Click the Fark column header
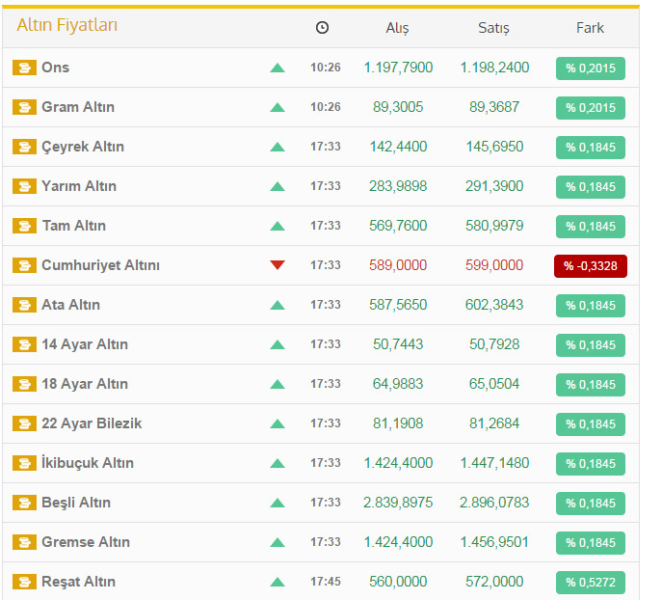The width and height of the screenshot is (662, 600). tap(591, 28)
